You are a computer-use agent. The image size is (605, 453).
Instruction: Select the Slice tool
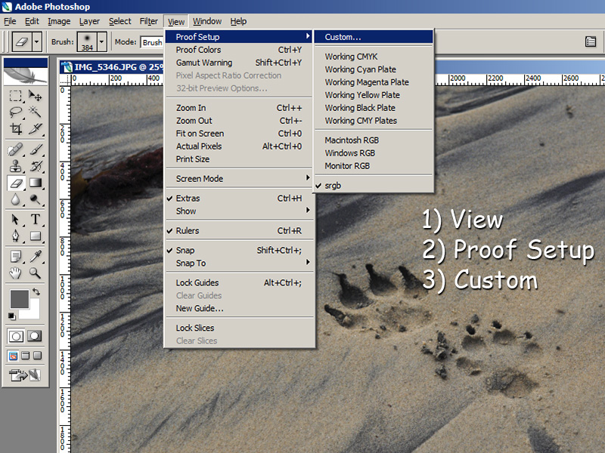pyautogui.click(x=35, y=128)
